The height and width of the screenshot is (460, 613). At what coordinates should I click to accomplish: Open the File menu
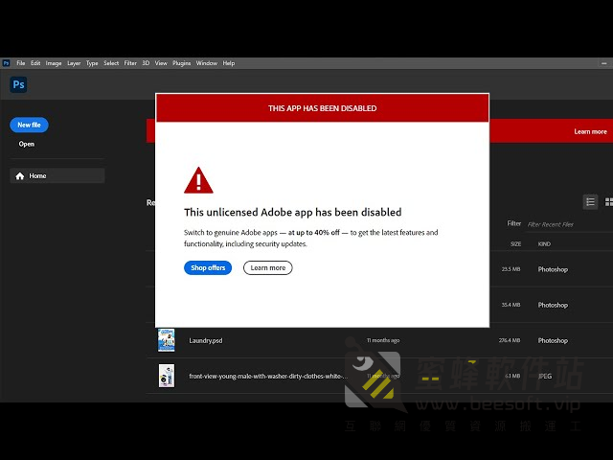21,63
